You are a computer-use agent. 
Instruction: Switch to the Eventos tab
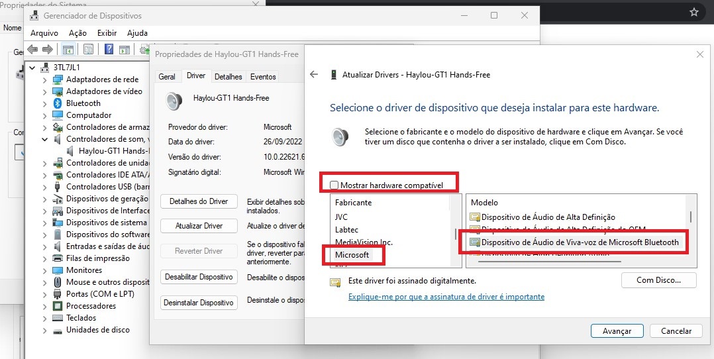pos(263,77)
